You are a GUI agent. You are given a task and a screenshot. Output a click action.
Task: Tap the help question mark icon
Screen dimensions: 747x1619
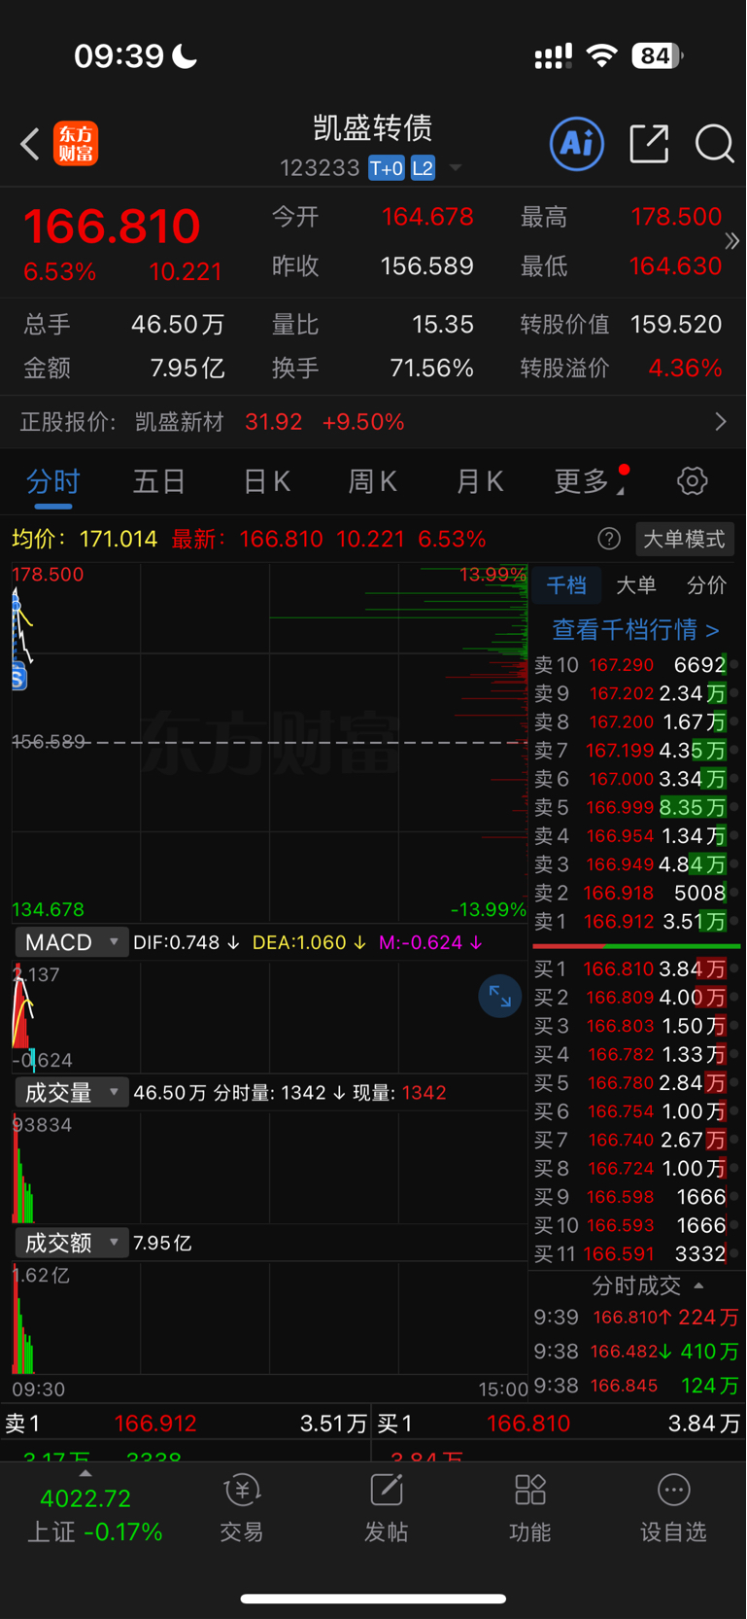[x=609, y=539]
